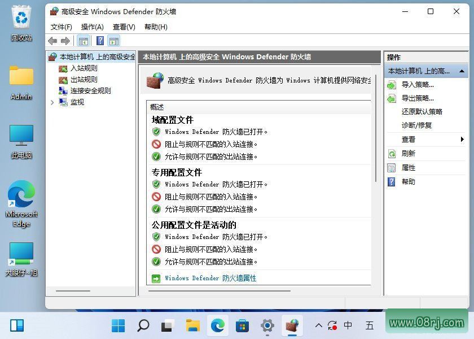
Task: Open the 回收站 desktop icon
Action: tap(21, 23)
